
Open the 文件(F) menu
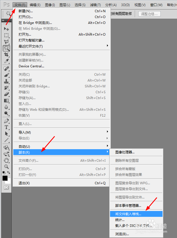tap(20, 5)
